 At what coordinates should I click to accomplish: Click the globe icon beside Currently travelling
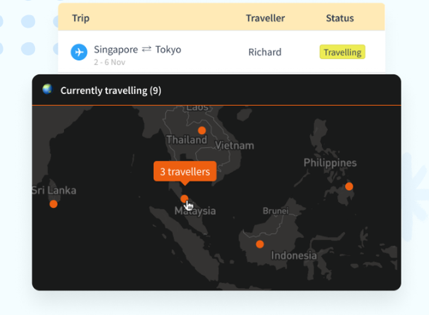pos(47,89)
